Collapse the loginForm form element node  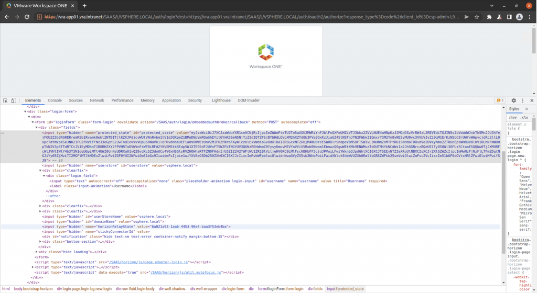pos(33,122)
